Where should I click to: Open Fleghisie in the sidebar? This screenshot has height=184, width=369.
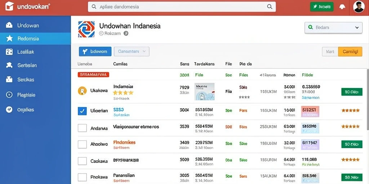tap(35, 95)
